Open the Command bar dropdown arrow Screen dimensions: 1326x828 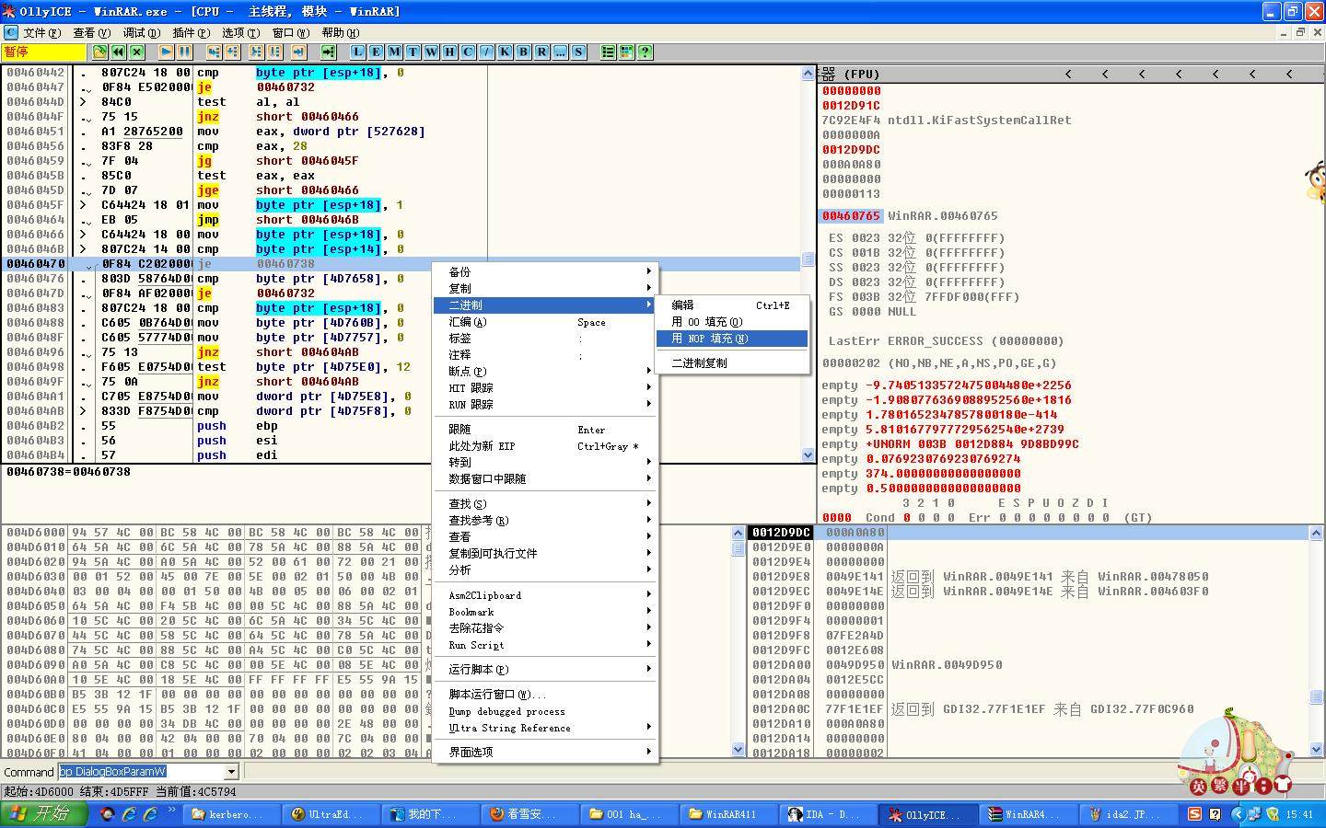(x=231, y=772)
